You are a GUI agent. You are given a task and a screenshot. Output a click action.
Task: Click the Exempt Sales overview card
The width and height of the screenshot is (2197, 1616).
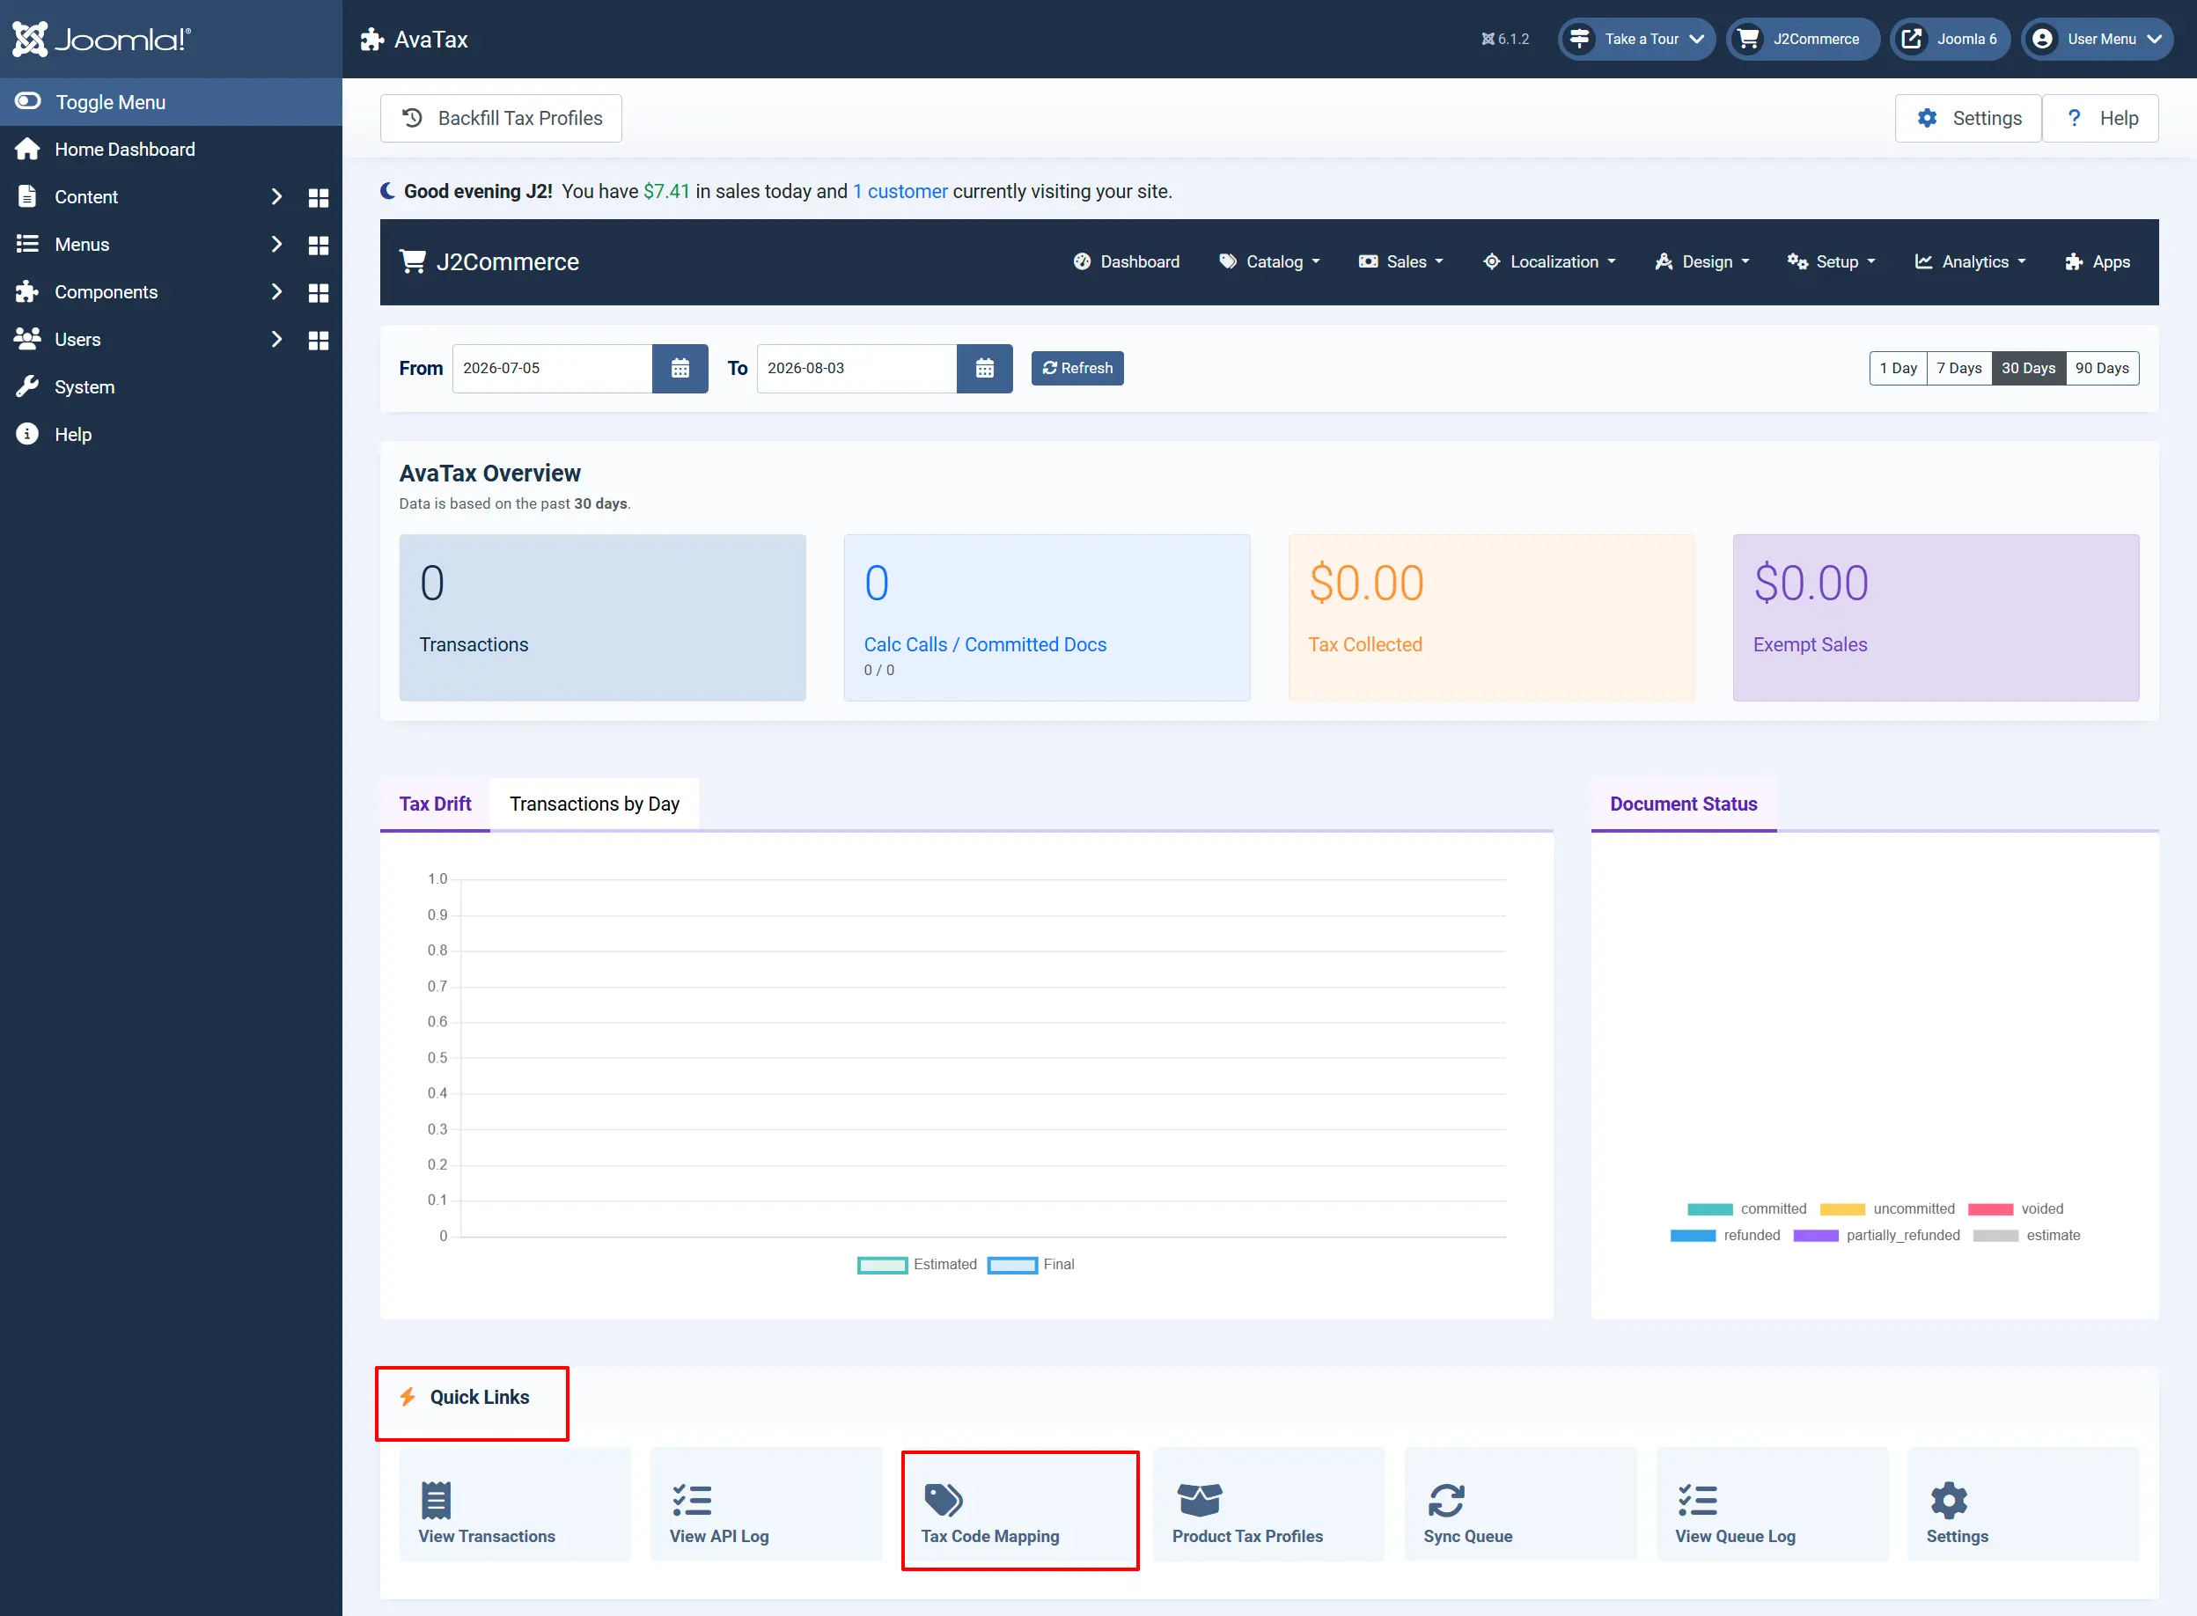coord(1936,617)
